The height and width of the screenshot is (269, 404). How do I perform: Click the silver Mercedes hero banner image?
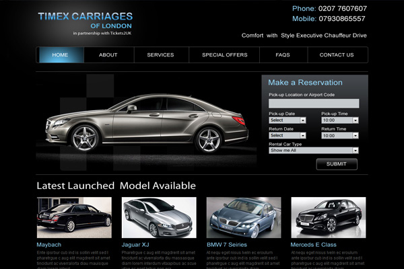click(x=146, y=123)
